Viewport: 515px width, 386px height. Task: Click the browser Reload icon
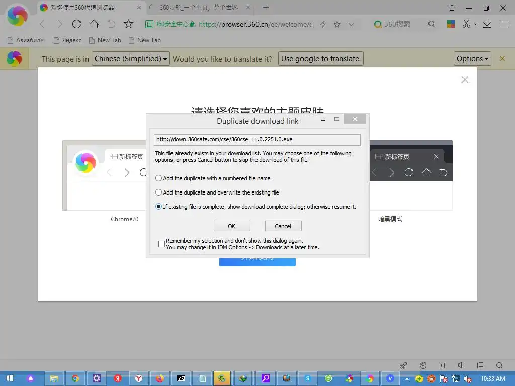pyautogui.click(x=76, y=24)
